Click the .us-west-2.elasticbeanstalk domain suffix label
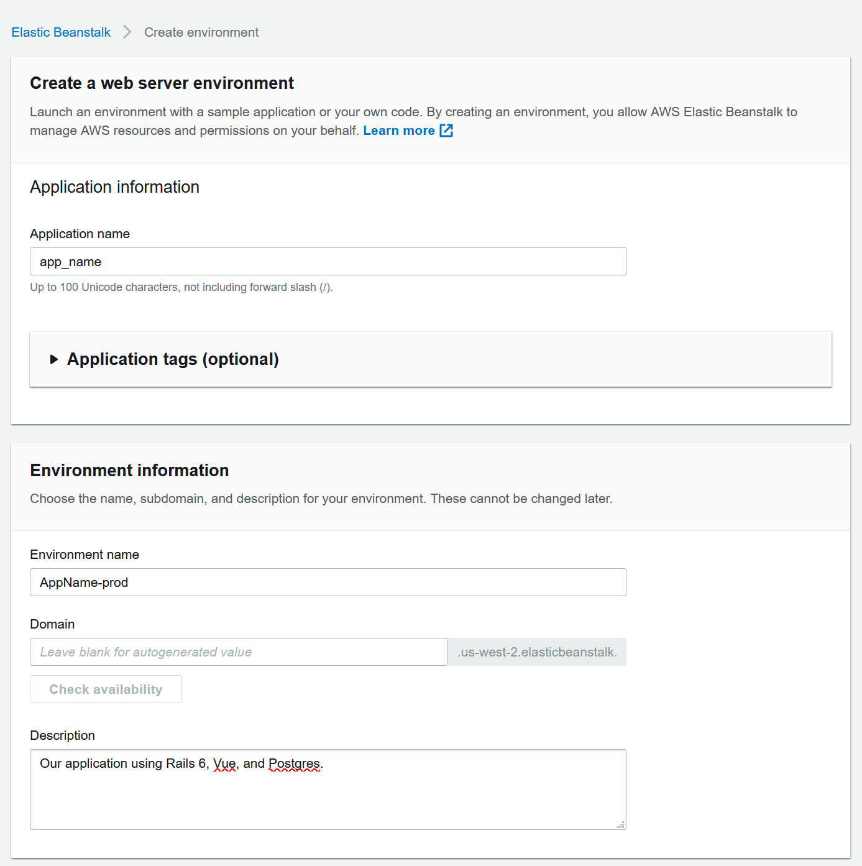Viewport: 862px width, 866px height. (x=538, y=652)
